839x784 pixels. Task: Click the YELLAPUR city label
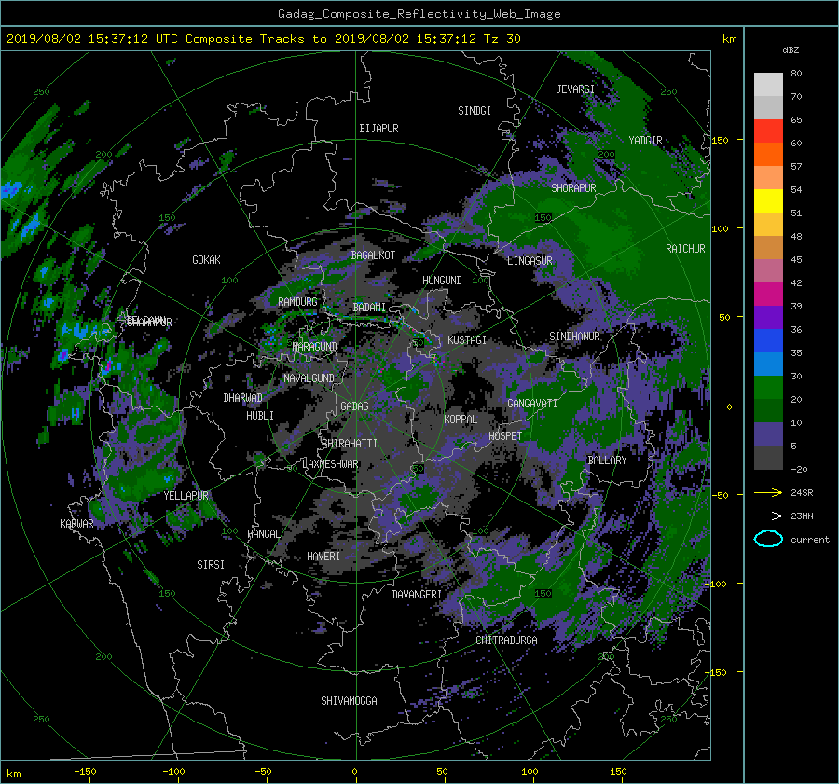click(x=186, y=496)
